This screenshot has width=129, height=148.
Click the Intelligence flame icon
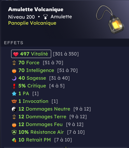(14, 71)
